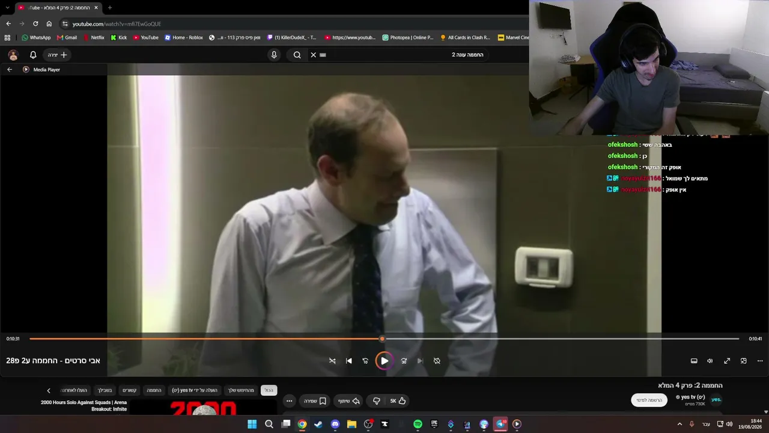
Task: Open the 2000 Hours Solo Against Squads thumbnail
Action: (204, 408)
